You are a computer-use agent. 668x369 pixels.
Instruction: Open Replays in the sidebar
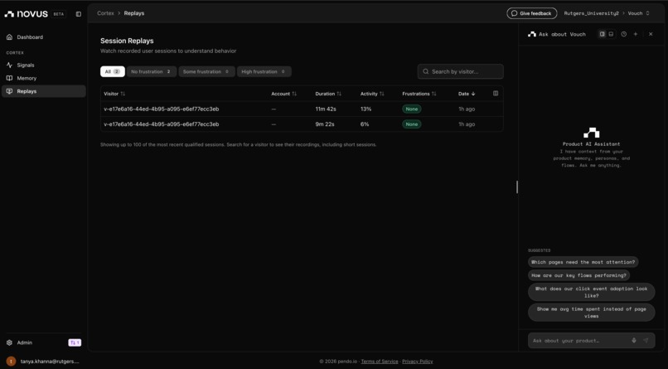[x=43, y=91]
